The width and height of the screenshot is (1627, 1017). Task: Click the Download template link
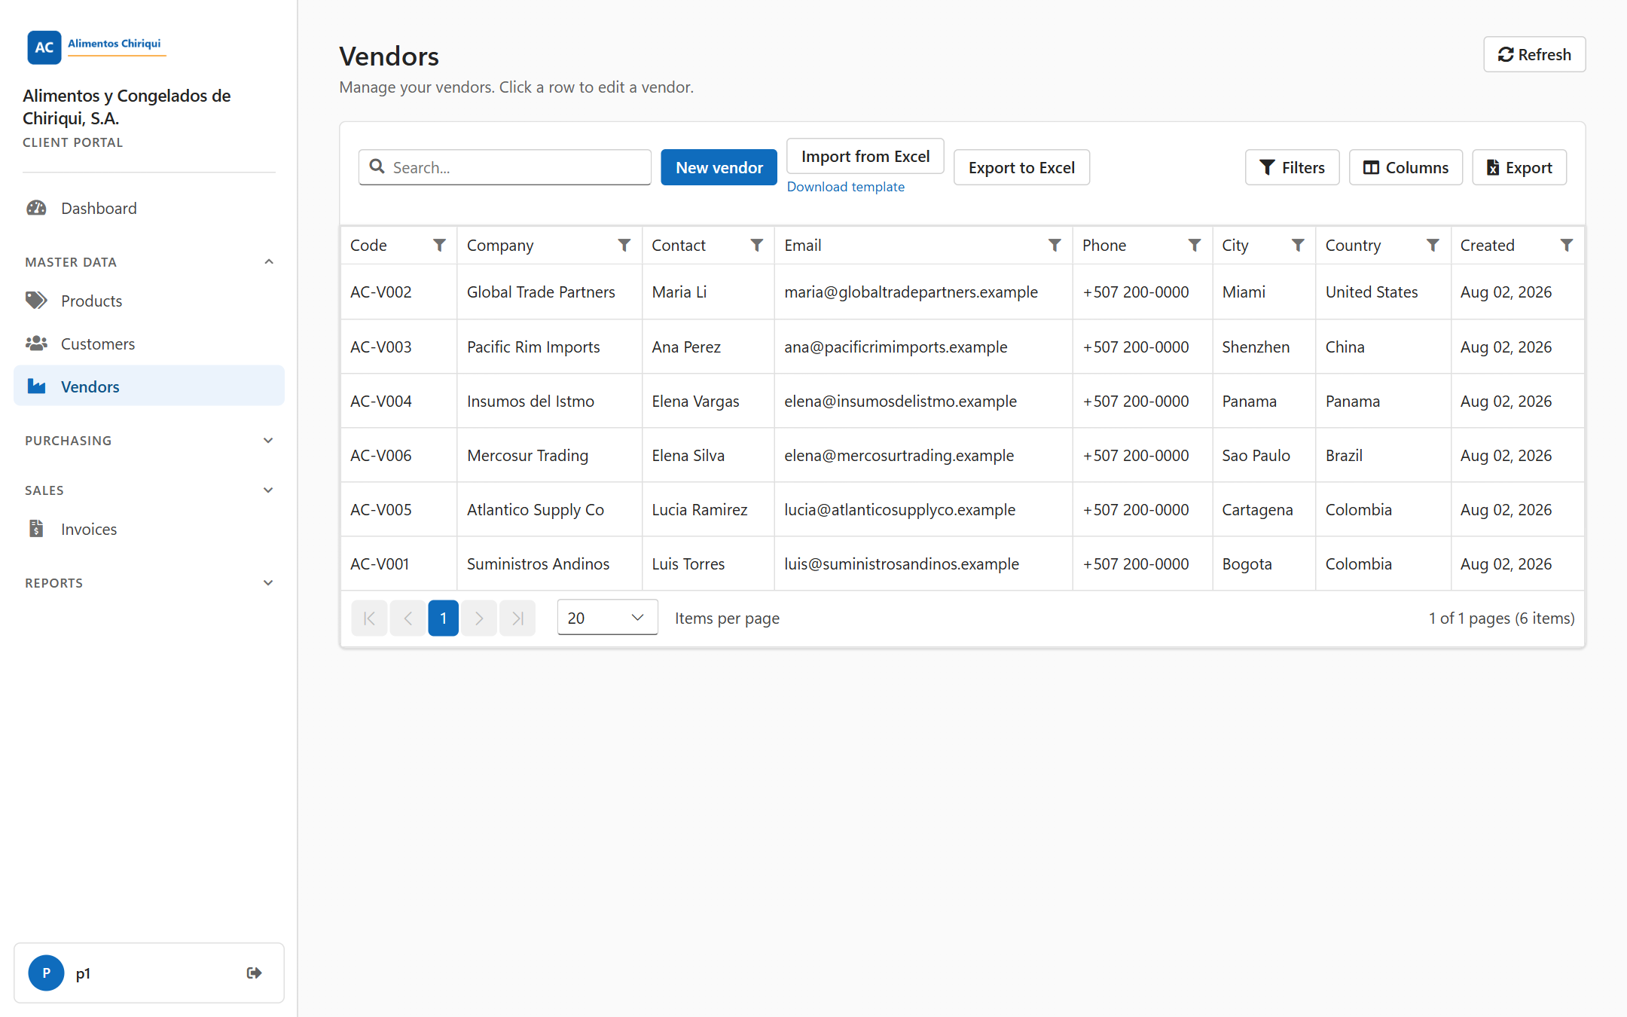point(845,187)
